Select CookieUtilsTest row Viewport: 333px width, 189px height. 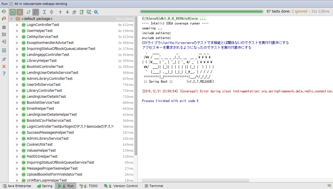(72, 144)
